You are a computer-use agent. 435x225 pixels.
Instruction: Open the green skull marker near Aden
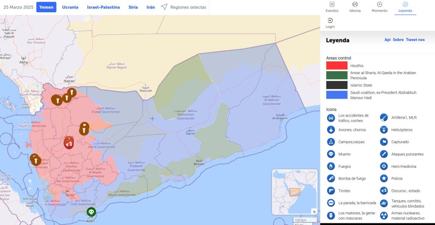pos(91,212)
